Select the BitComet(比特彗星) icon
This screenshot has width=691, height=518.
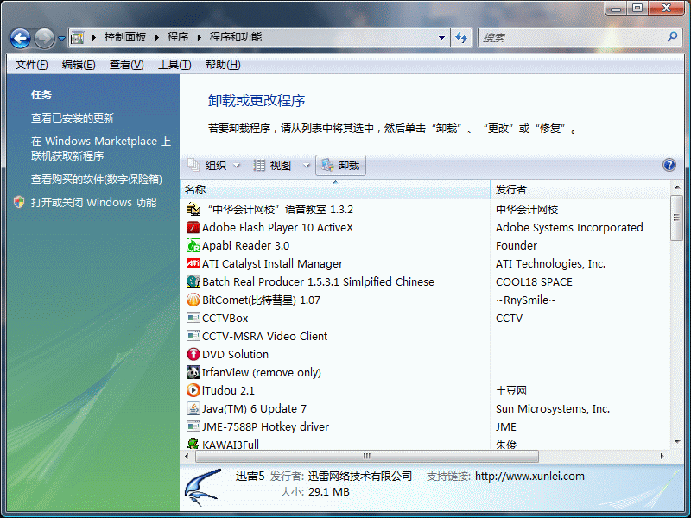pos(193,300)
